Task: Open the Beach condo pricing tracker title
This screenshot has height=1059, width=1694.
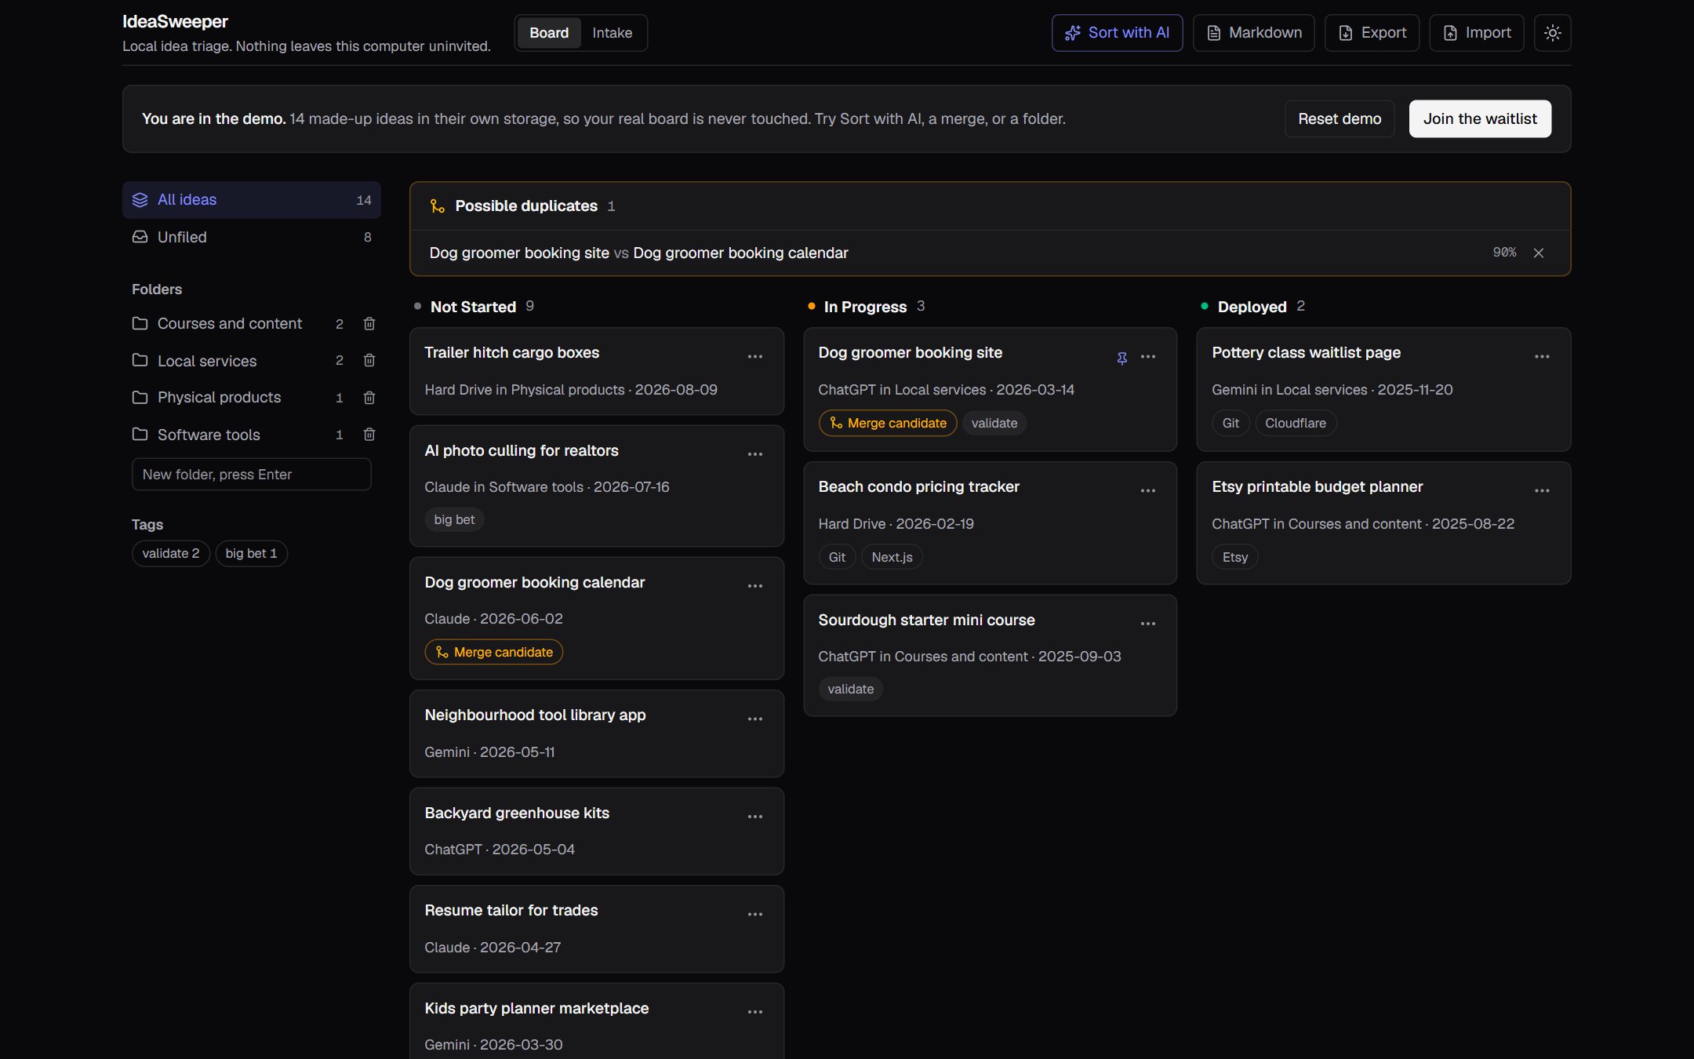Action: point(918,487)
